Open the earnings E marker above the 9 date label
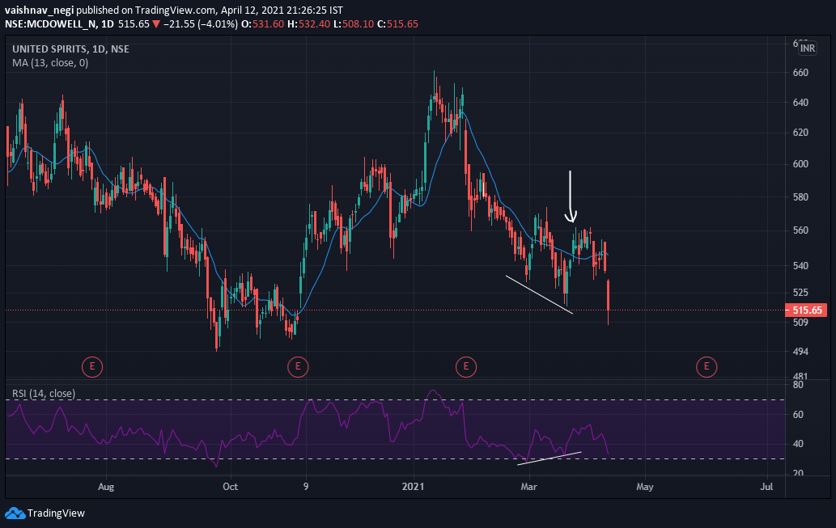The height and width of the screenshot is (528, 836). 298,366
